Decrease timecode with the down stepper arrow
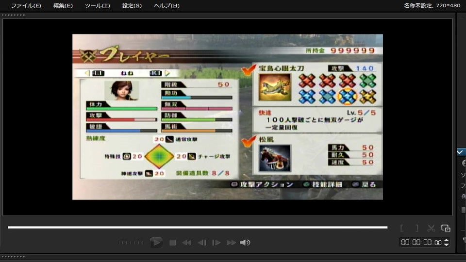The image size is (466, 262). [x=447, y=245]
